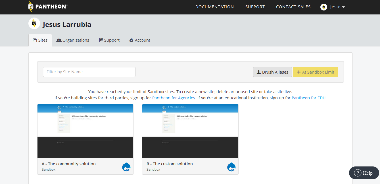
Task: Click the Drupal icon on community solution card
Action: tap(126, 167)
